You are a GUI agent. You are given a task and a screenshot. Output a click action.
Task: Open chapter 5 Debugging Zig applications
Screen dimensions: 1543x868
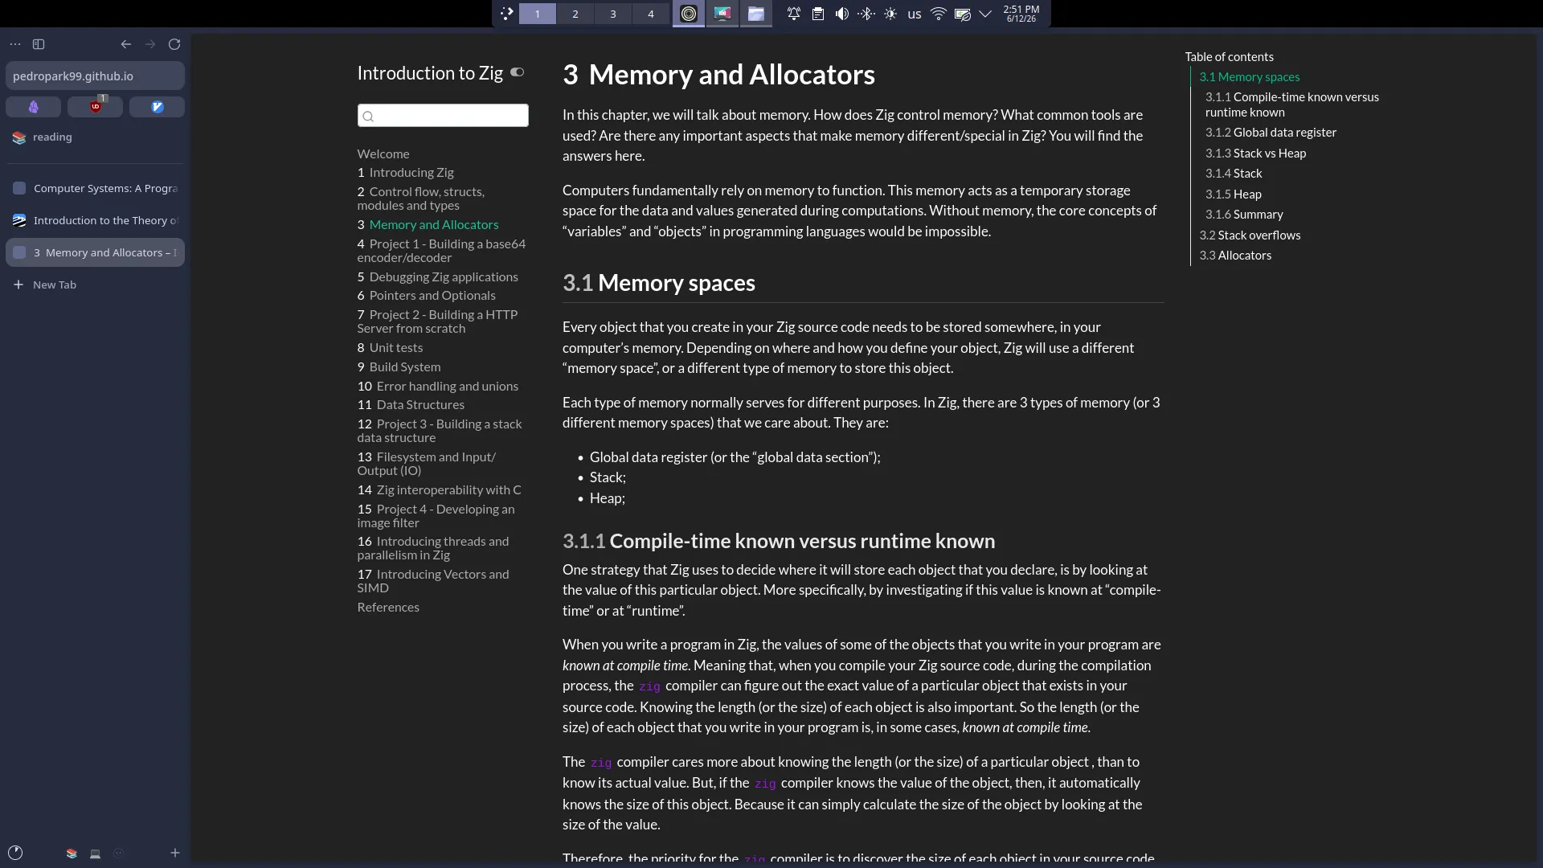[x=438, y=277]
